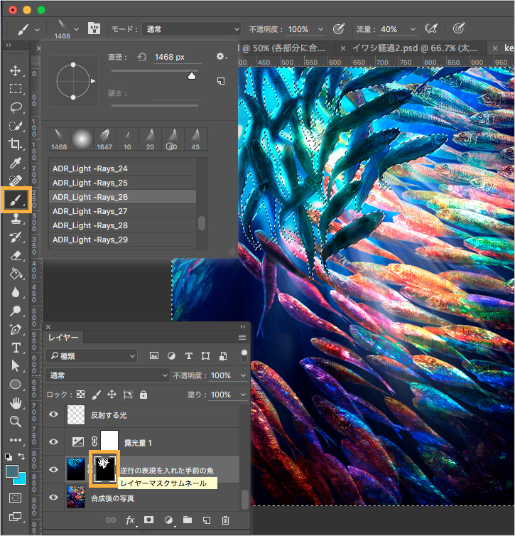Delete layer with trash icon
515x536 pixels.
point(225,520)
